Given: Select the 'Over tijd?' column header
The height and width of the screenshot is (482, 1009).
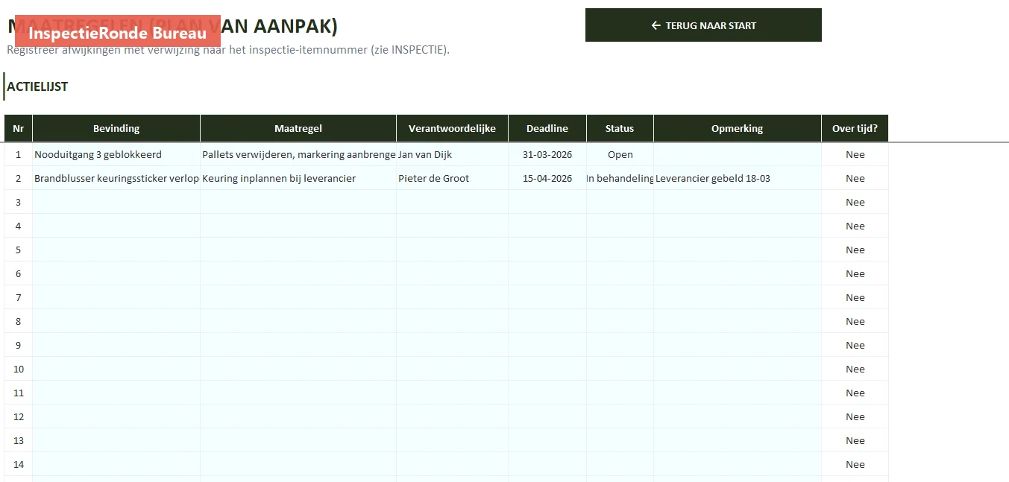Looking at the screenshot, I should point(855,128).
